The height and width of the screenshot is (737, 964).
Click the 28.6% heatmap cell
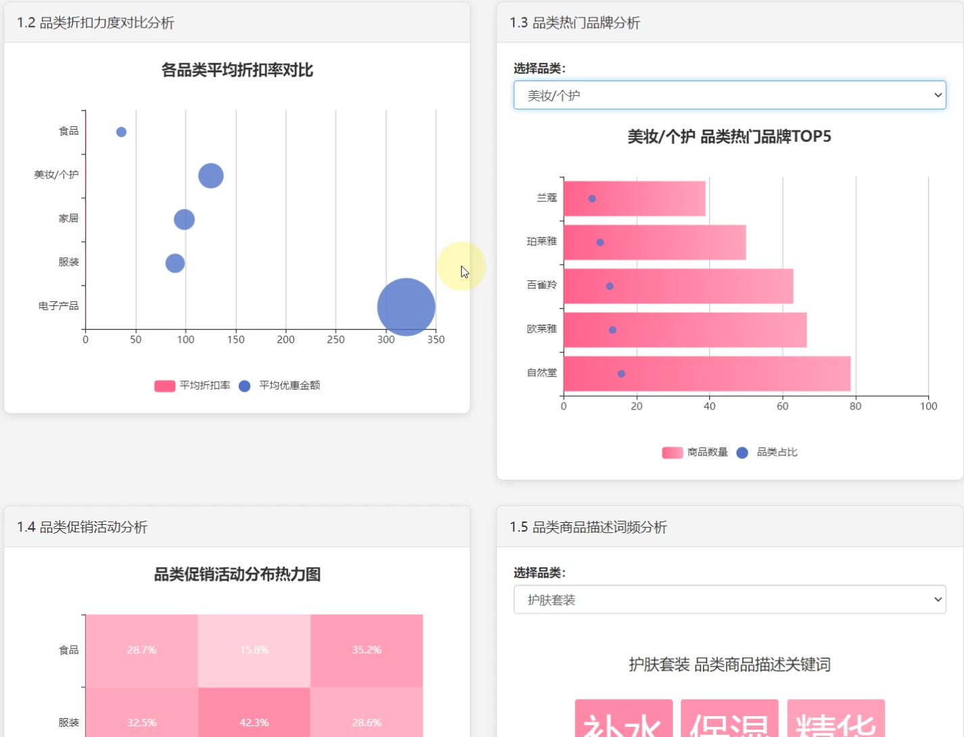coord(367,713)
